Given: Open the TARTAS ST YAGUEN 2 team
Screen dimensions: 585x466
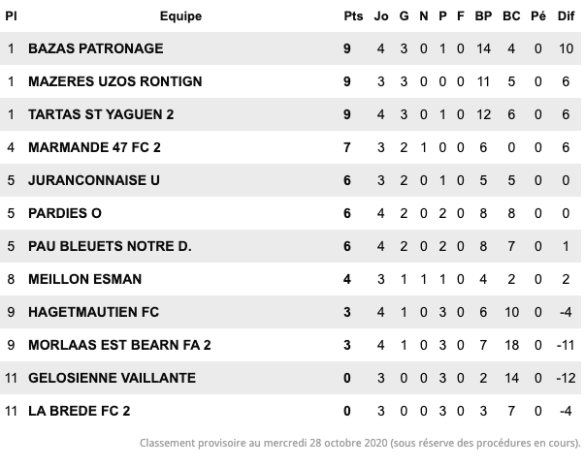Looking at the screenshot, I should point(101,114).
